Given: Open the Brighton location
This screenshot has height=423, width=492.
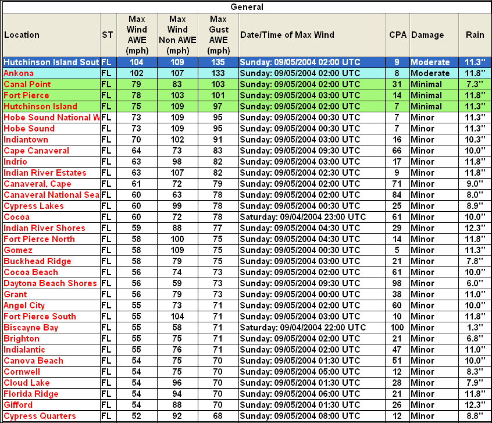Looking at the screenshot, I should 22,339.
